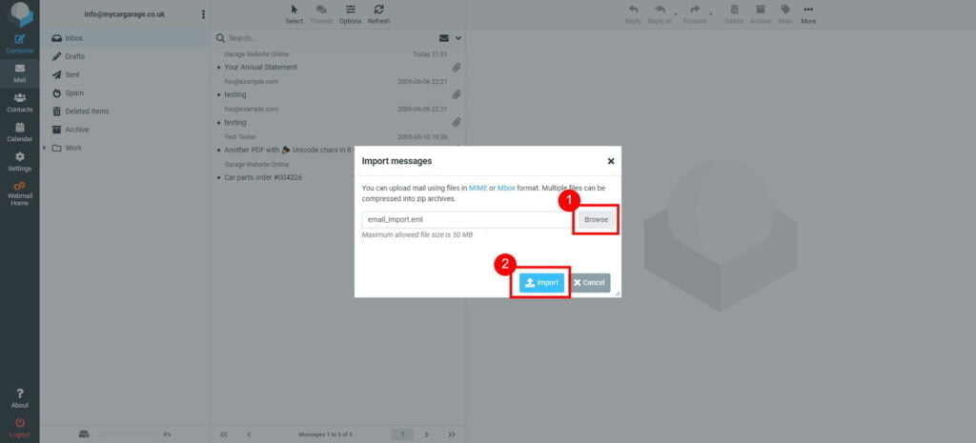Open the More actions menu
This screenshot has height=443, width=976.
808,14
